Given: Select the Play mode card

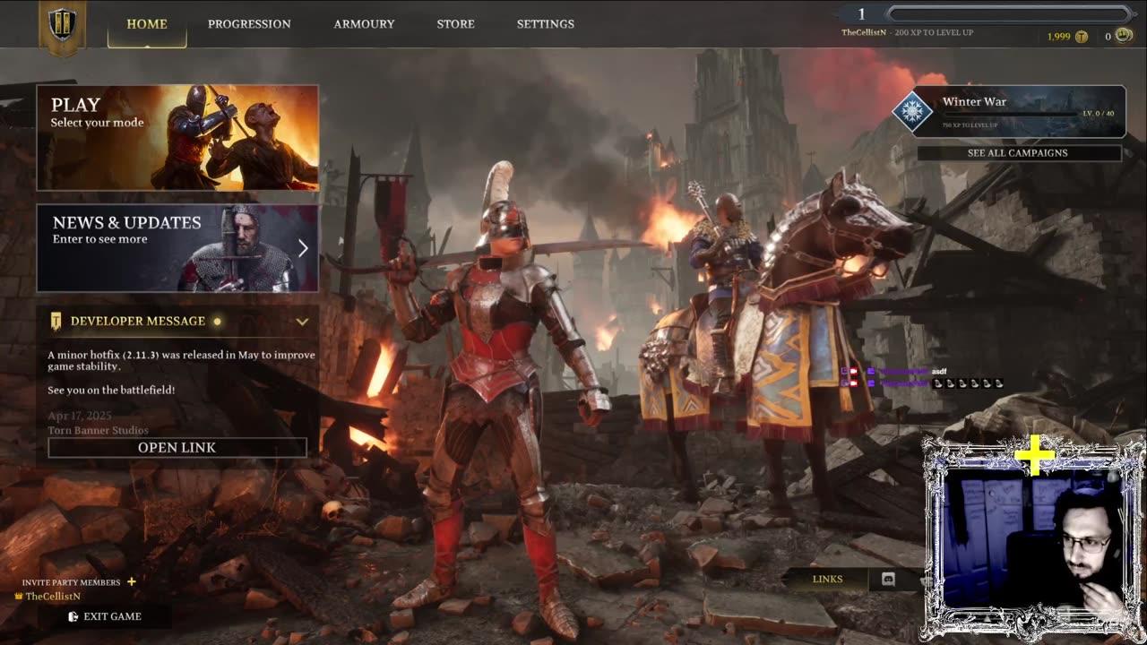Looking at the screenshot, I should tap(177, 138).
